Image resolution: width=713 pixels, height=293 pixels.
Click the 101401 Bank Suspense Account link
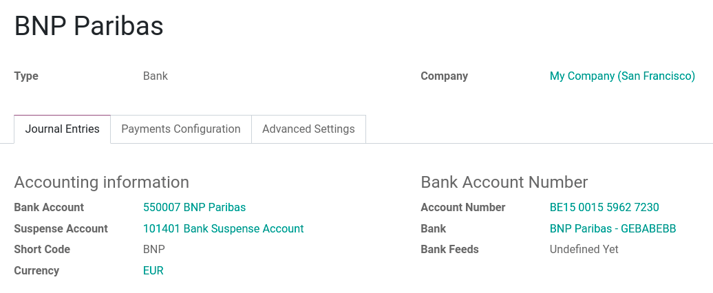point(223,229)
